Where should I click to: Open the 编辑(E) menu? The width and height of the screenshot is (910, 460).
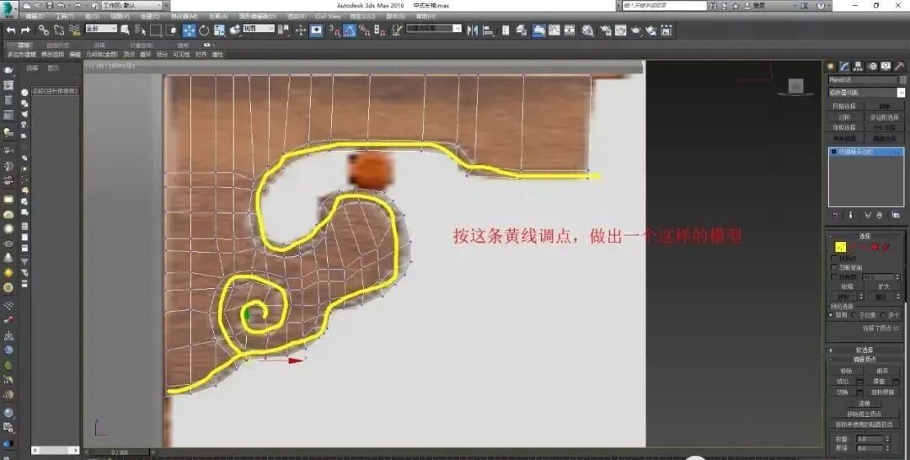point(35,17)
